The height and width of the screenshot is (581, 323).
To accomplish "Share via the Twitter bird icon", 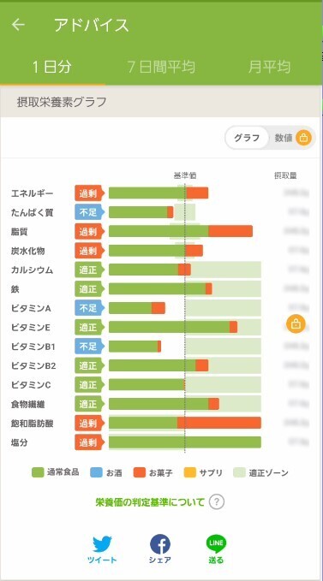I will pos(102,544).
